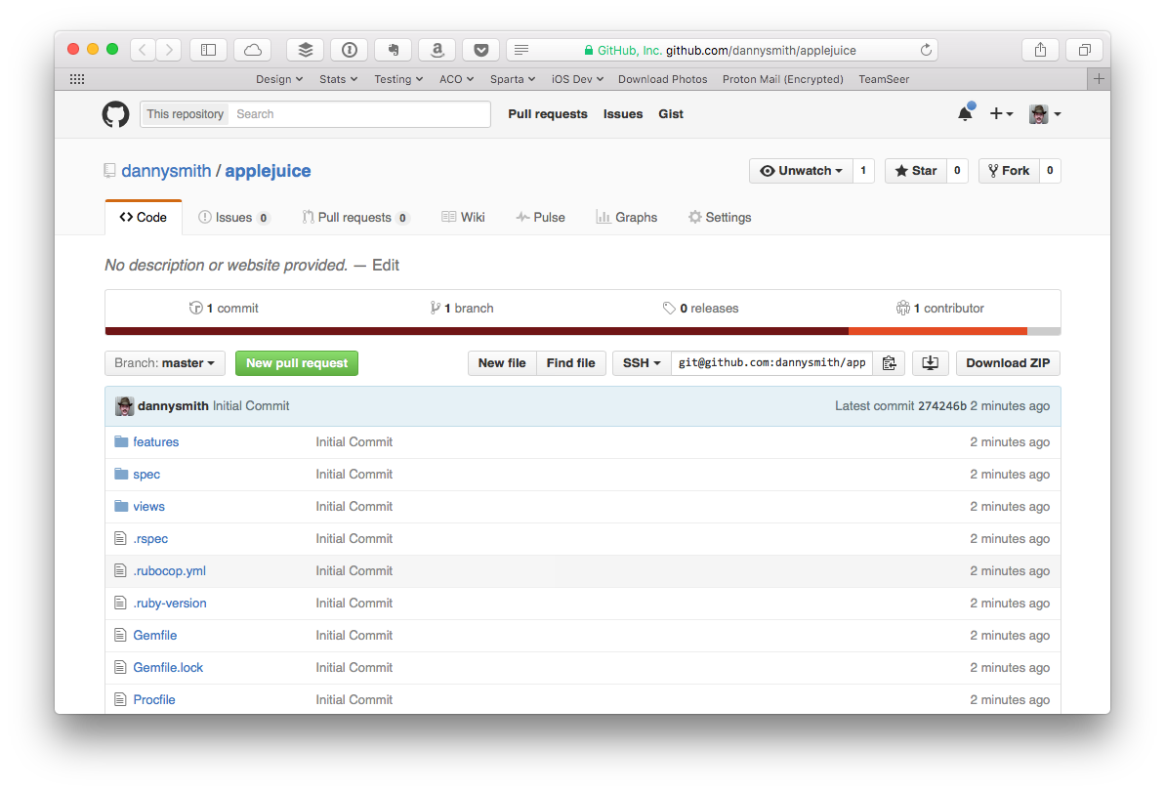Image resolution: width=1165 pixels, height=792 pixels.
Task: Toggle the Safari sidebar icon
Action: (x=209, y=50)
